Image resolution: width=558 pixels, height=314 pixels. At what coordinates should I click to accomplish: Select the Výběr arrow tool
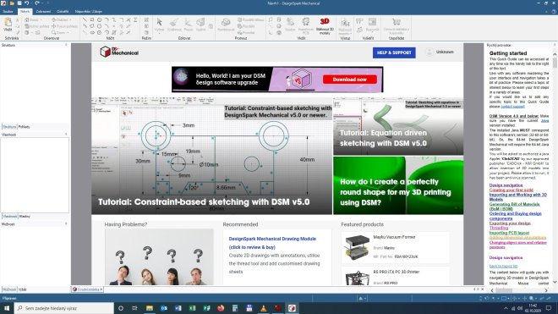(x=160, y=25)
